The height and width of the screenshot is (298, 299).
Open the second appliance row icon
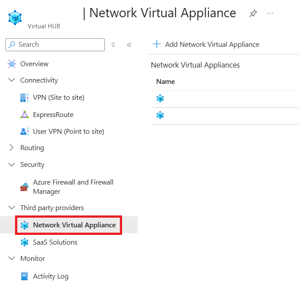160,115
